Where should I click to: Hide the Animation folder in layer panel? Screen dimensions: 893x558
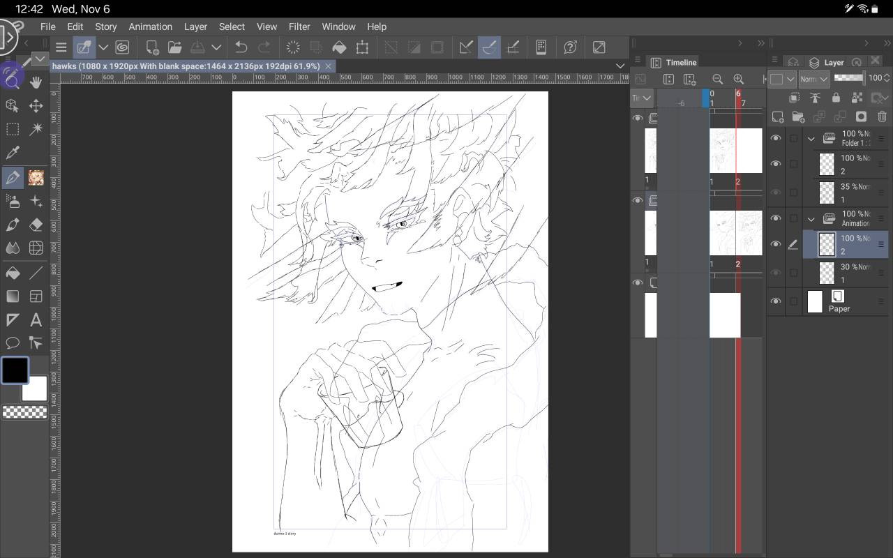tap(776, 218)
